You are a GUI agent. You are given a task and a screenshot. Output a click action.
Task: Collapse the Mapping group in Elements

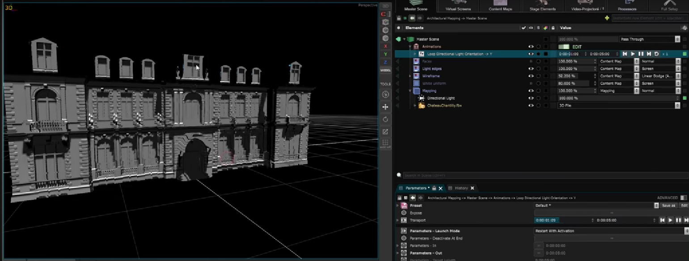409,91
